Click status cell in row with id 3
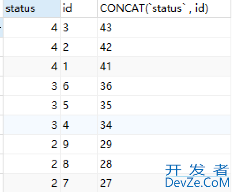Screen dimensions: 234x192 [32, 27]
